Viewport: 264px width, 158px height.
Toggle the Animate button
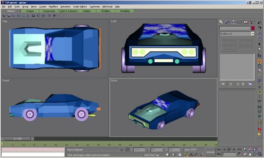tap(210, 152)
